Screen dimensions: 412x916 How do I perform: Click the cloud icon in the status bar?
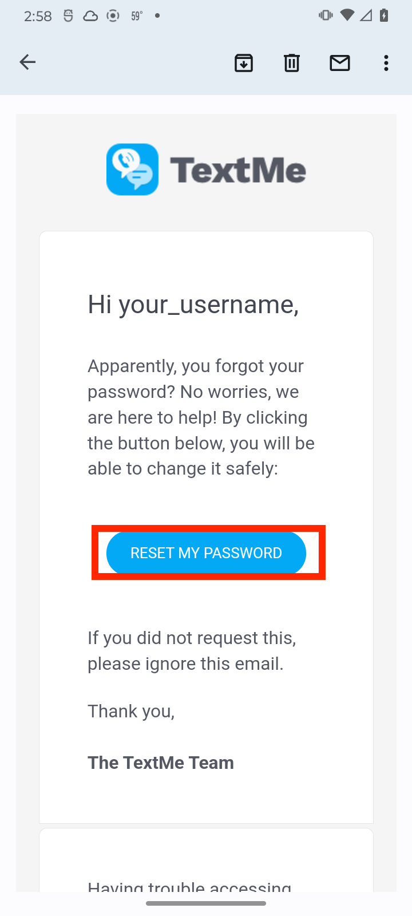point(90,15)
